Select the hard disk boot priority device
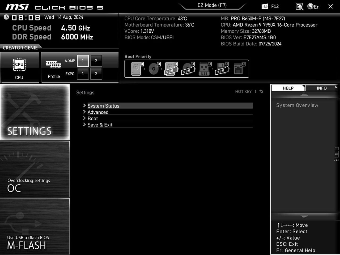The height and width of the screenshot is (255, 340). click(x=137, y=69)
